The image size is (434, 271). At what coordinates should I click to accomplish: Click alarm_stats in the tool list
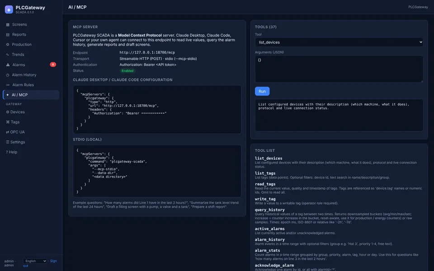point(267,250)
